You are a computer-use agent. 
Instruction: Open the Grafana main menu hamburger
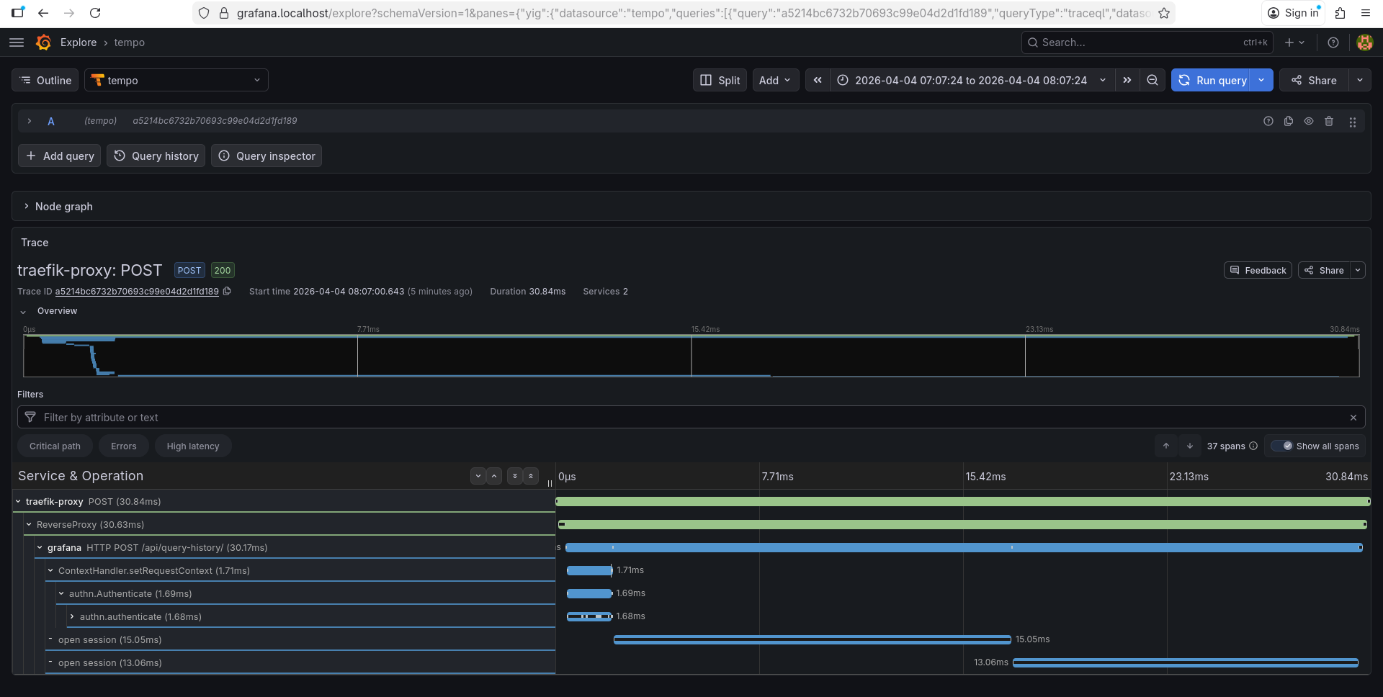point(17,42)
